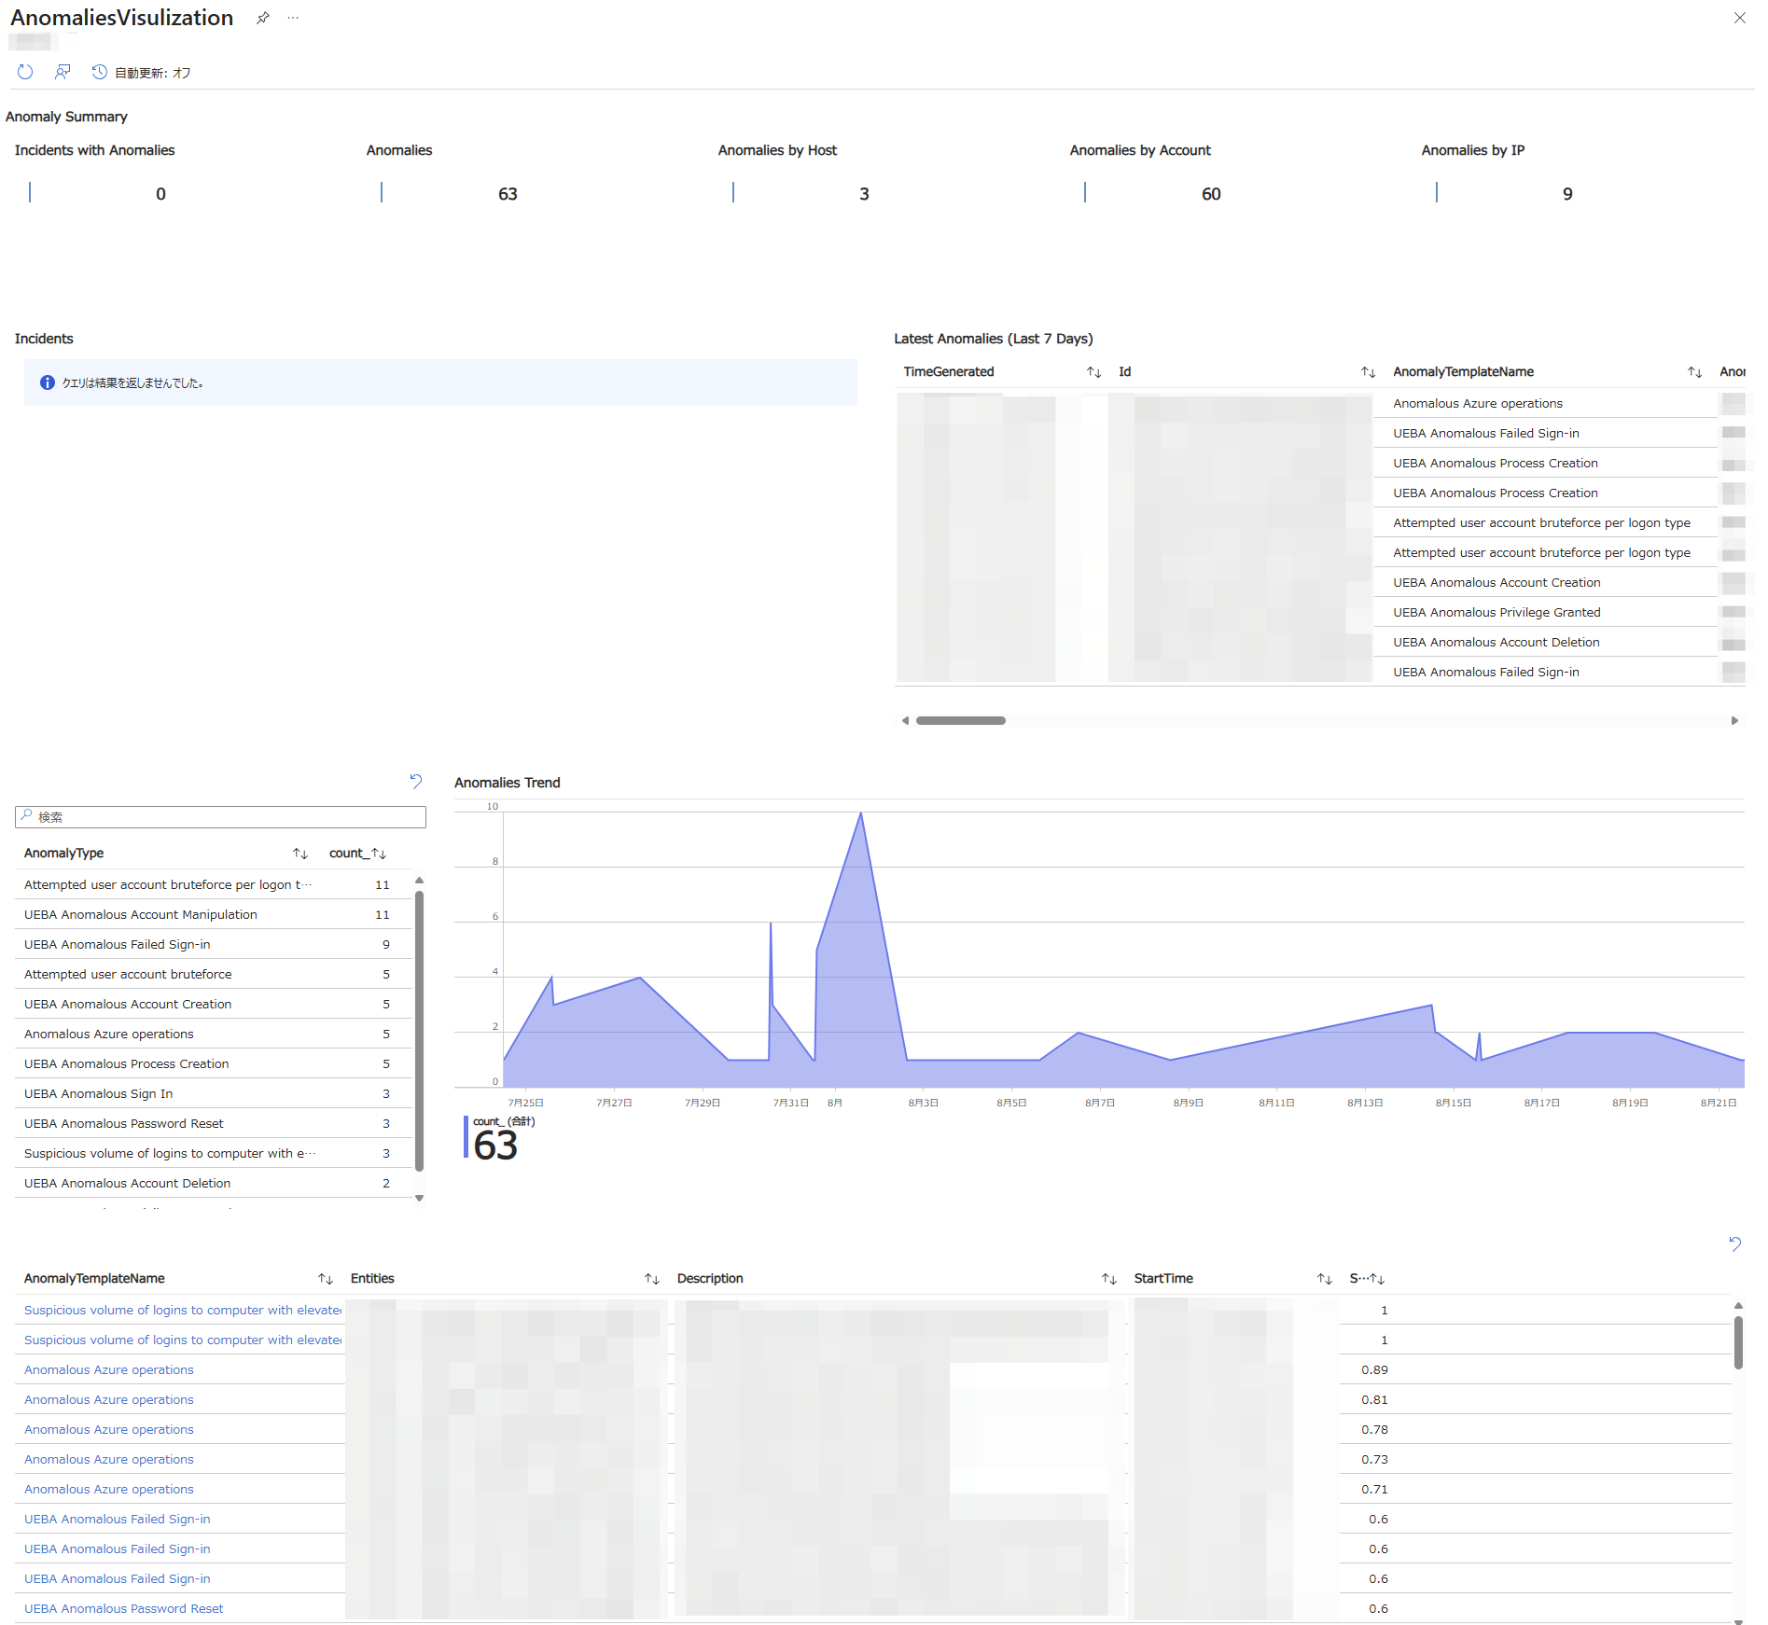
Task: Select 'Attempted user account bruteforce' row with count 5
Action: coord(213,974)
